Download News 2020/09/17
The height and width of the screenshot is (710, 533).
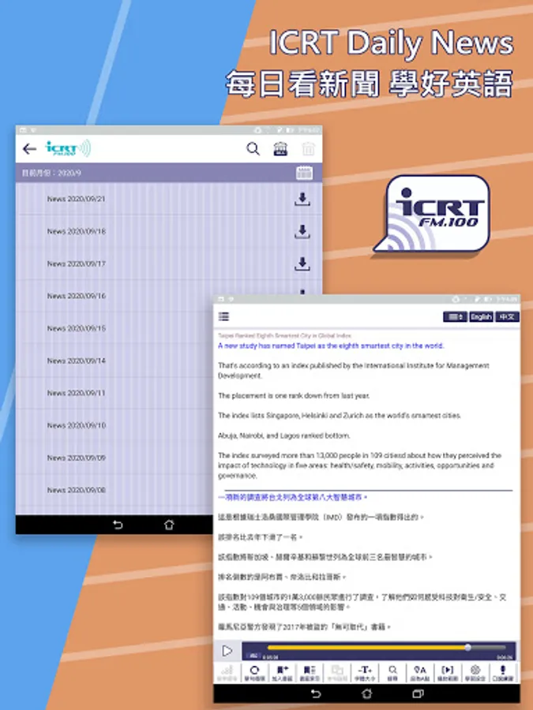(302, 263)
